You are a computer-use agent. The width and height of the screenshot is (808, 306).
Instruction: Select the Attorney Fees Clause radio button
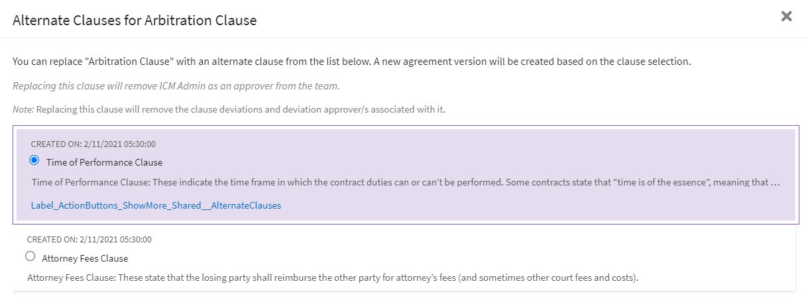pyautogui.click(x=30, y=257)
